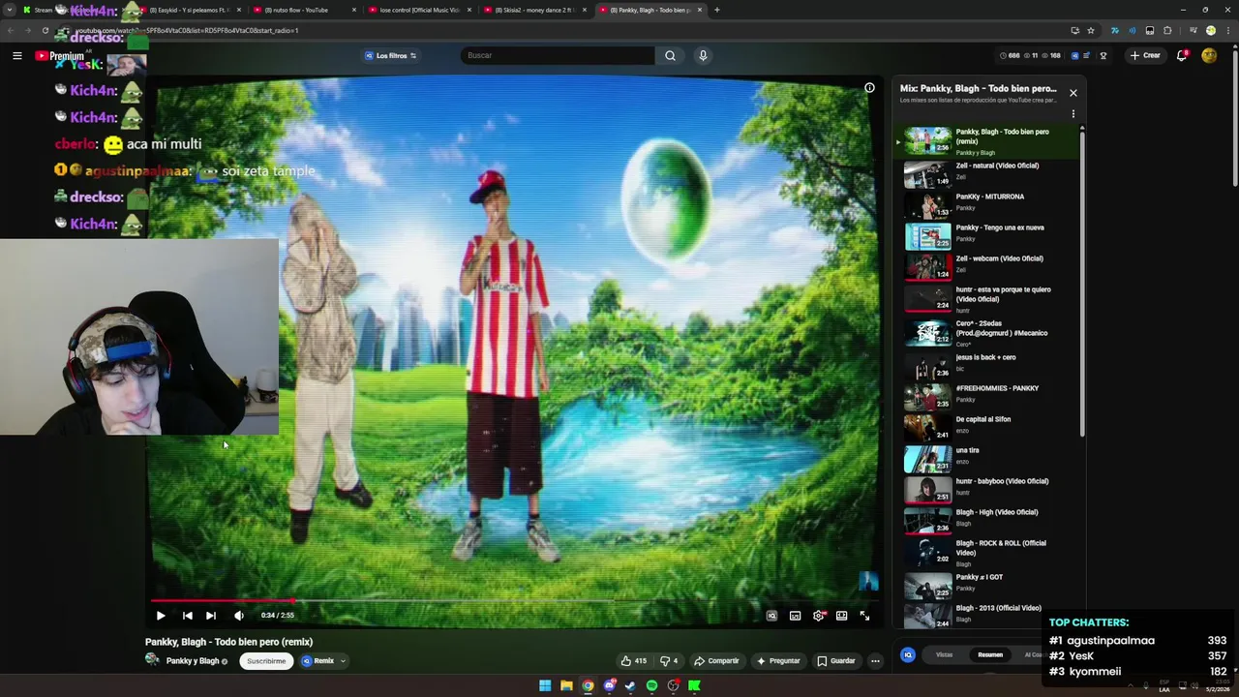Select Blagh - ROCK & ROLL video
1239x697 pixels.
[x=989, y=552]
